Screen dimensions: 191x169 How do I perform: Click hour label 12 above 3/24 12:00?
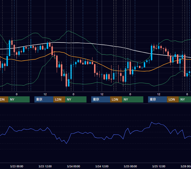(102, 94)
